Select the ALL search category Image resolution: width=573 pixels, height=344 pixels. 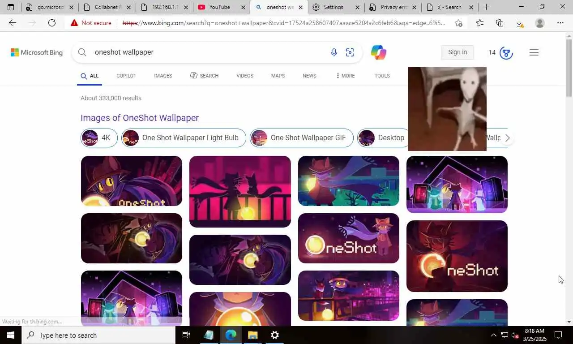(90, 76)
